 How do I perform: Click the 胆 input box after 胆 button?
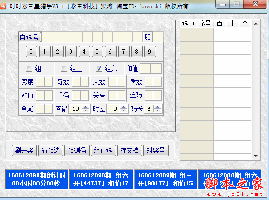pyautogui.click(x=158, y=37)
